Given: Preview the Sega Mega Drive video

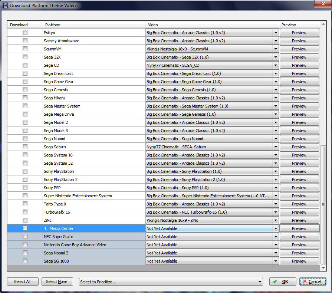Looking at the screenshot, I should point(299,114).
